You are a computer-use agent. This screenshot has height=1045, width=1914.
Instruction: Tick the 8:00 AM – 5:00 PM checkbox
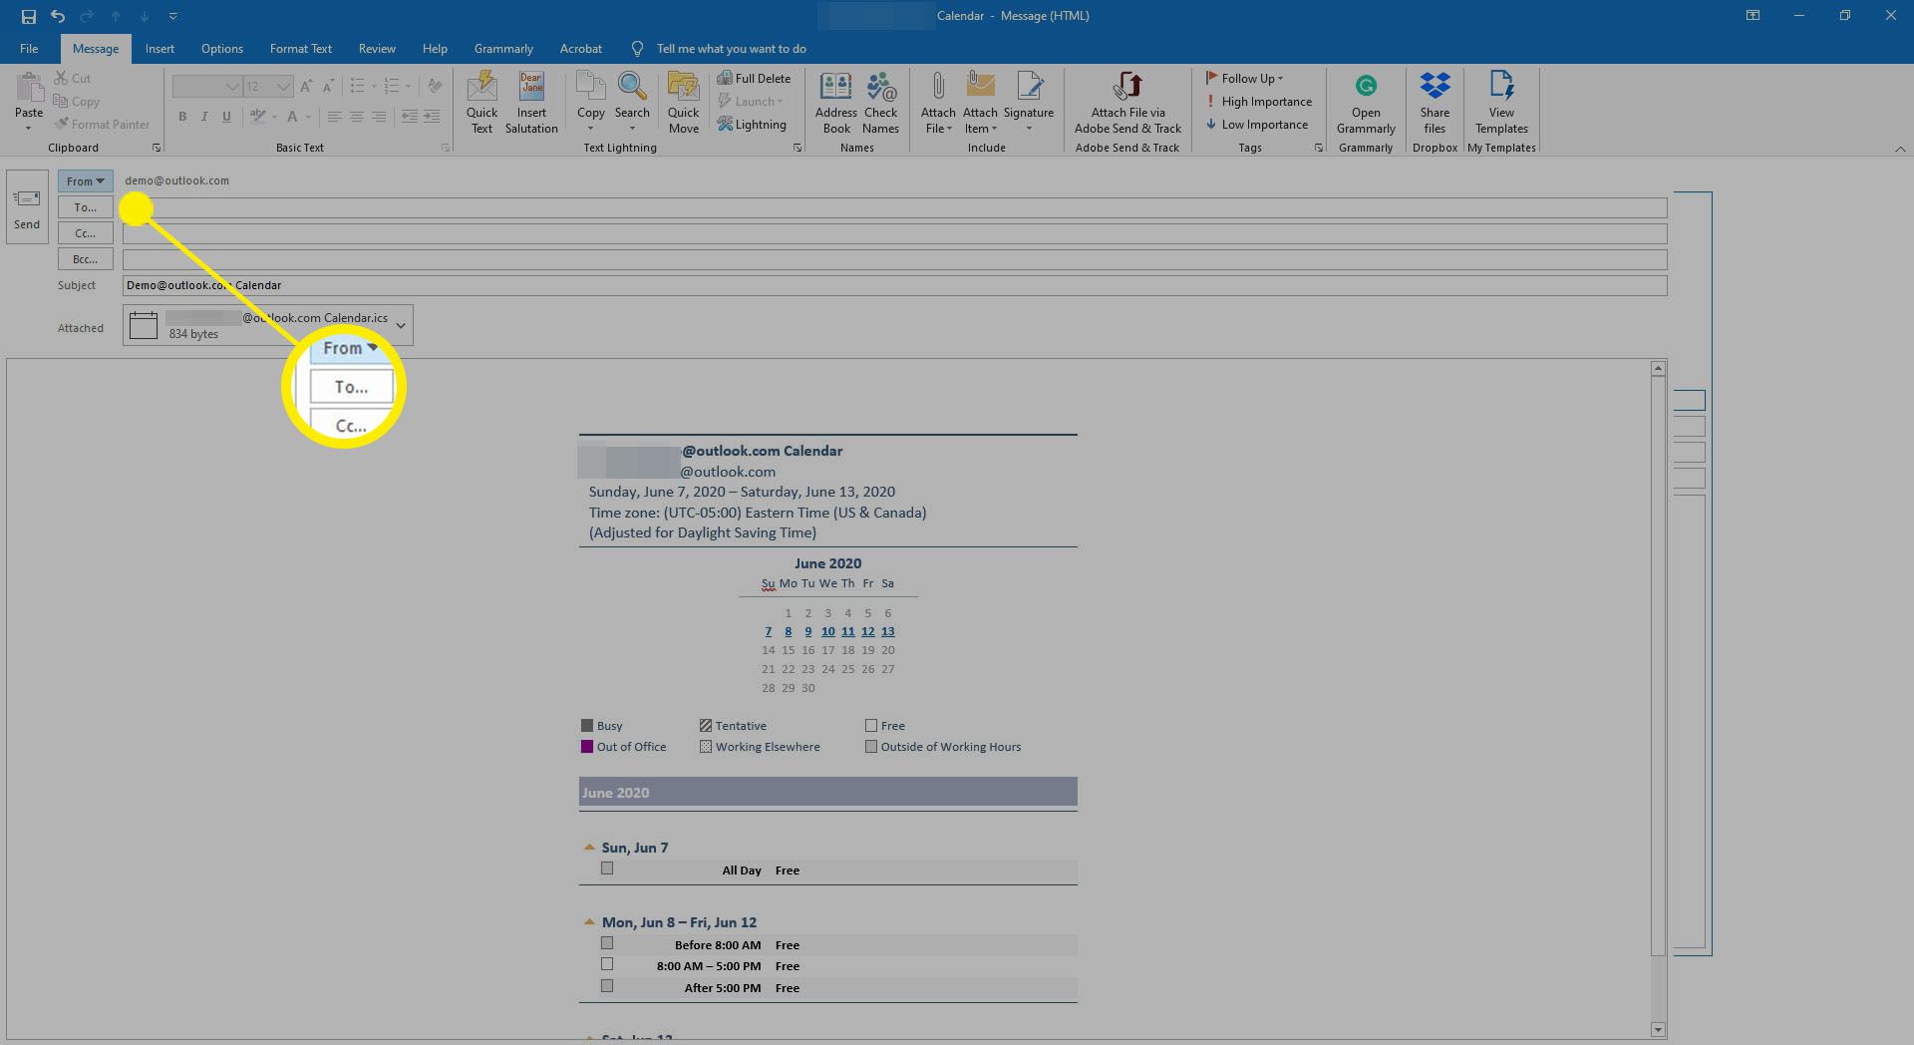point(607,964)
